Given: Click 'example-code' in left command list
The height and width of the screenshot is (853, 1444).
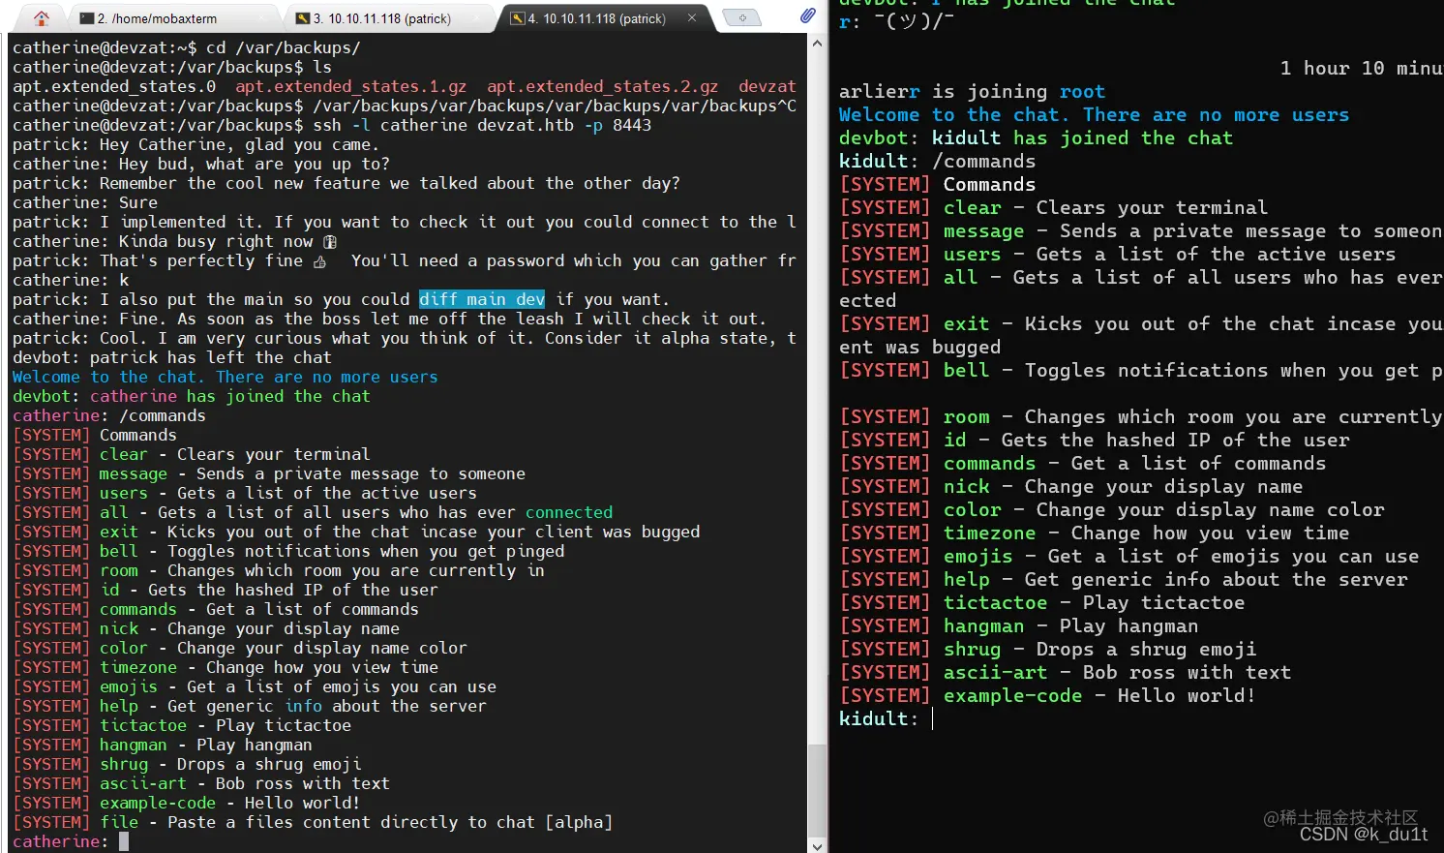Looking at the screenshot, I should 158,803.
